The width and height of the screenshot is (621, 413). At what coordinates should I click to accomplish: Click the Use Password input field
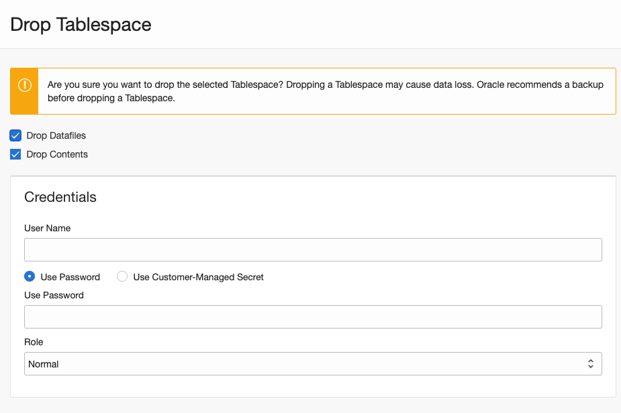[314, 316]
